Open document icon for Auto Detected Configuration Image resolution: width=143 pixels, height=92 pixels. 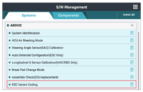132,55
